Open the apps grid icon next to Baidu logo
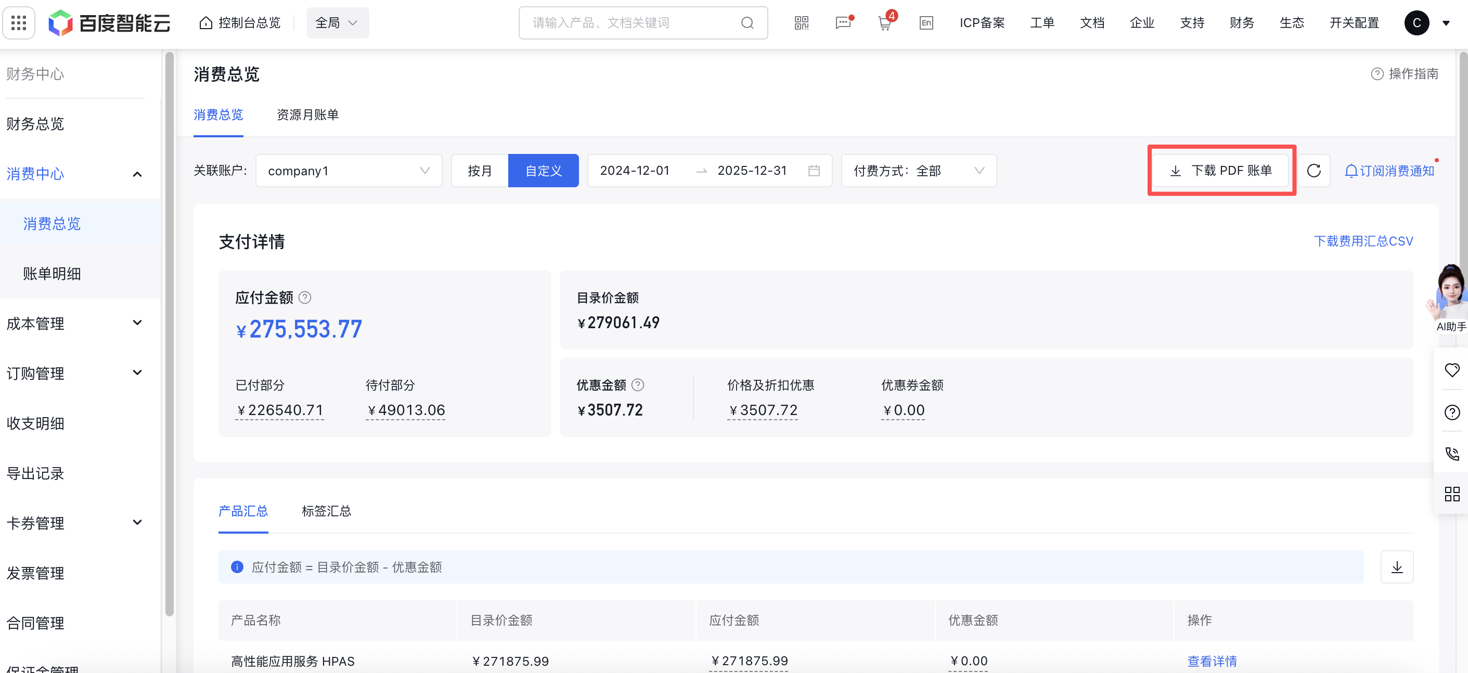 pos(18,23)
